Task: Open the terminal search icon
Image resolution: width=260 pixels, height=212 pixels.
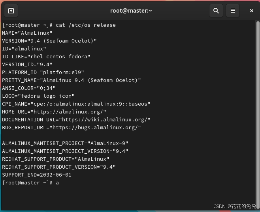Action: 216,11
